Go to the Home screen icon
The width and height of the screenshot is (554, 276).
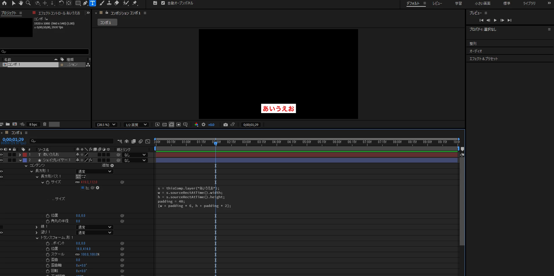click(x=4, y=3)
